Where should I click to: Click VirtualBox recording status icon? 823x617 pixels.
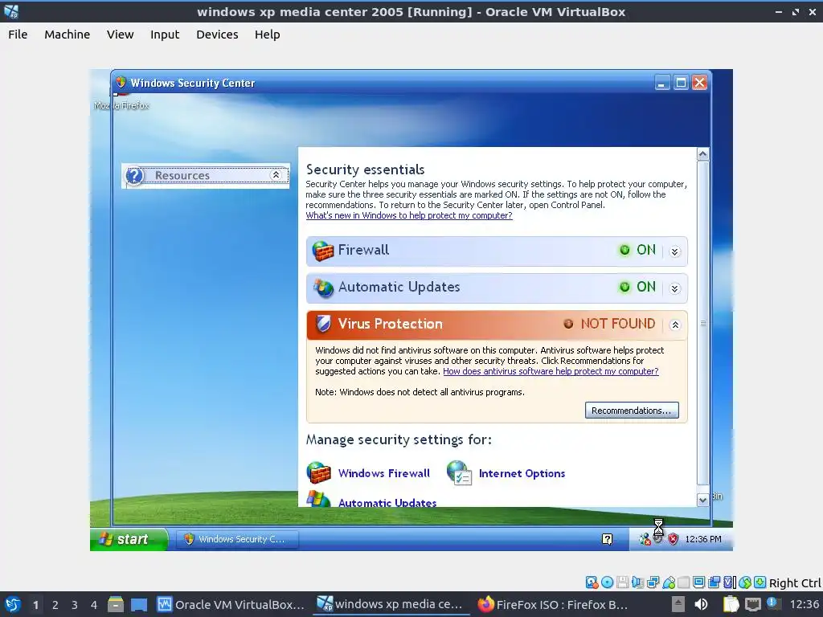tap(714, 582)
